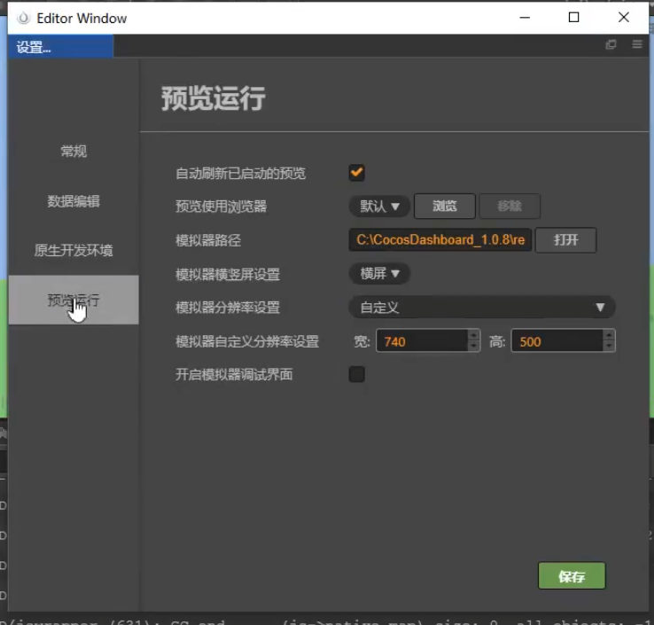Decrease width with the down stepper arrow
Image resolution: width=654 pixels, height=625 pixels.
473,347
